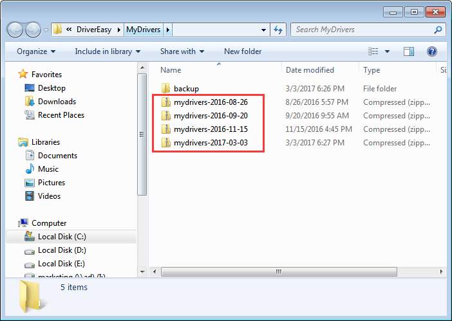Go back with the Back arrow button
Screen dimensions: 452x321
tap(14, 30)
